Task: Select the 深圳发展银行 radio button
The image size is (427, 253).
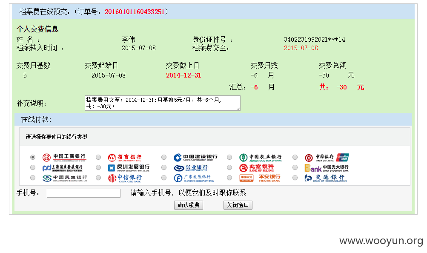Action: coord(98,167)
